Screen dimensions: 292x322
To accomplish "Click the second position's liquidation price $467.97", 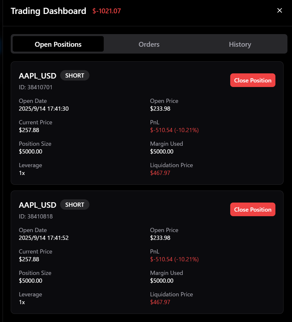I will 160,302.
